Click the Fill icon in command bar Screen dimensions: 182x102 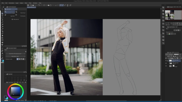tap(48, 5)
